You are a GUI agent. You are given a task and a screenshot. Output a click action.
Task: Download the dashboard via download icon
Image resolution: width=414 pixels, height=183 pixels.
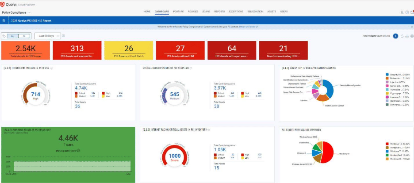pyautogui.click(x=407, y=36)
